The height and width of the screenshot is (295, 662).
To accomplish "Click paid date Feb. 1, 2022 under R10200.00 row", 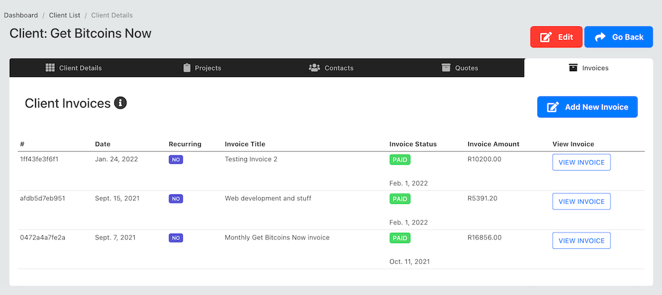I will coord(409,183).
